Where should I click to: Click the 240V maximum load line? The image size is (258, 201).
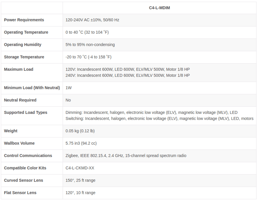coord(128,75)
